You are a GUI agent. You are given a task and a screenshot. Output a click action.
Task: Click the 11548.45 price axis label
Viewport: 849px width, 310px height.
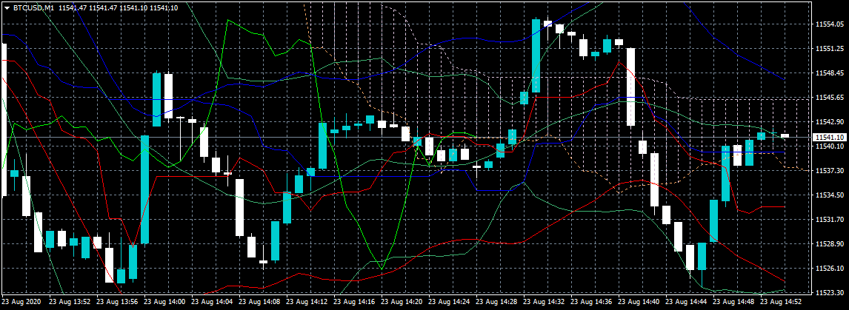click(x=829, y=73)
